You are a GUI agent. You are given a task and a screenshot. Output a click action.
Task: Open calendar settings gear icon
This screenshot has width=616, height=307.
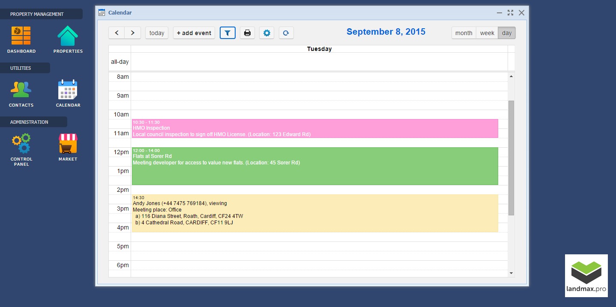pyautogui.click(x=266, y=33)
